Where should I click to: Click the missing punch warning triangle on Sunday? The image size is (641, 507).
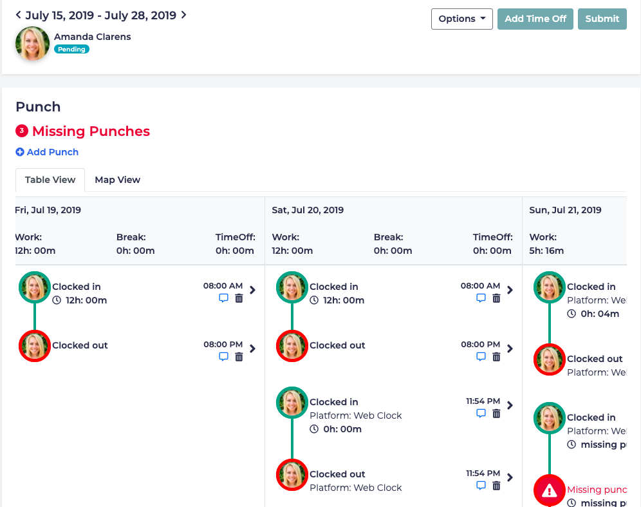[549, 490]
